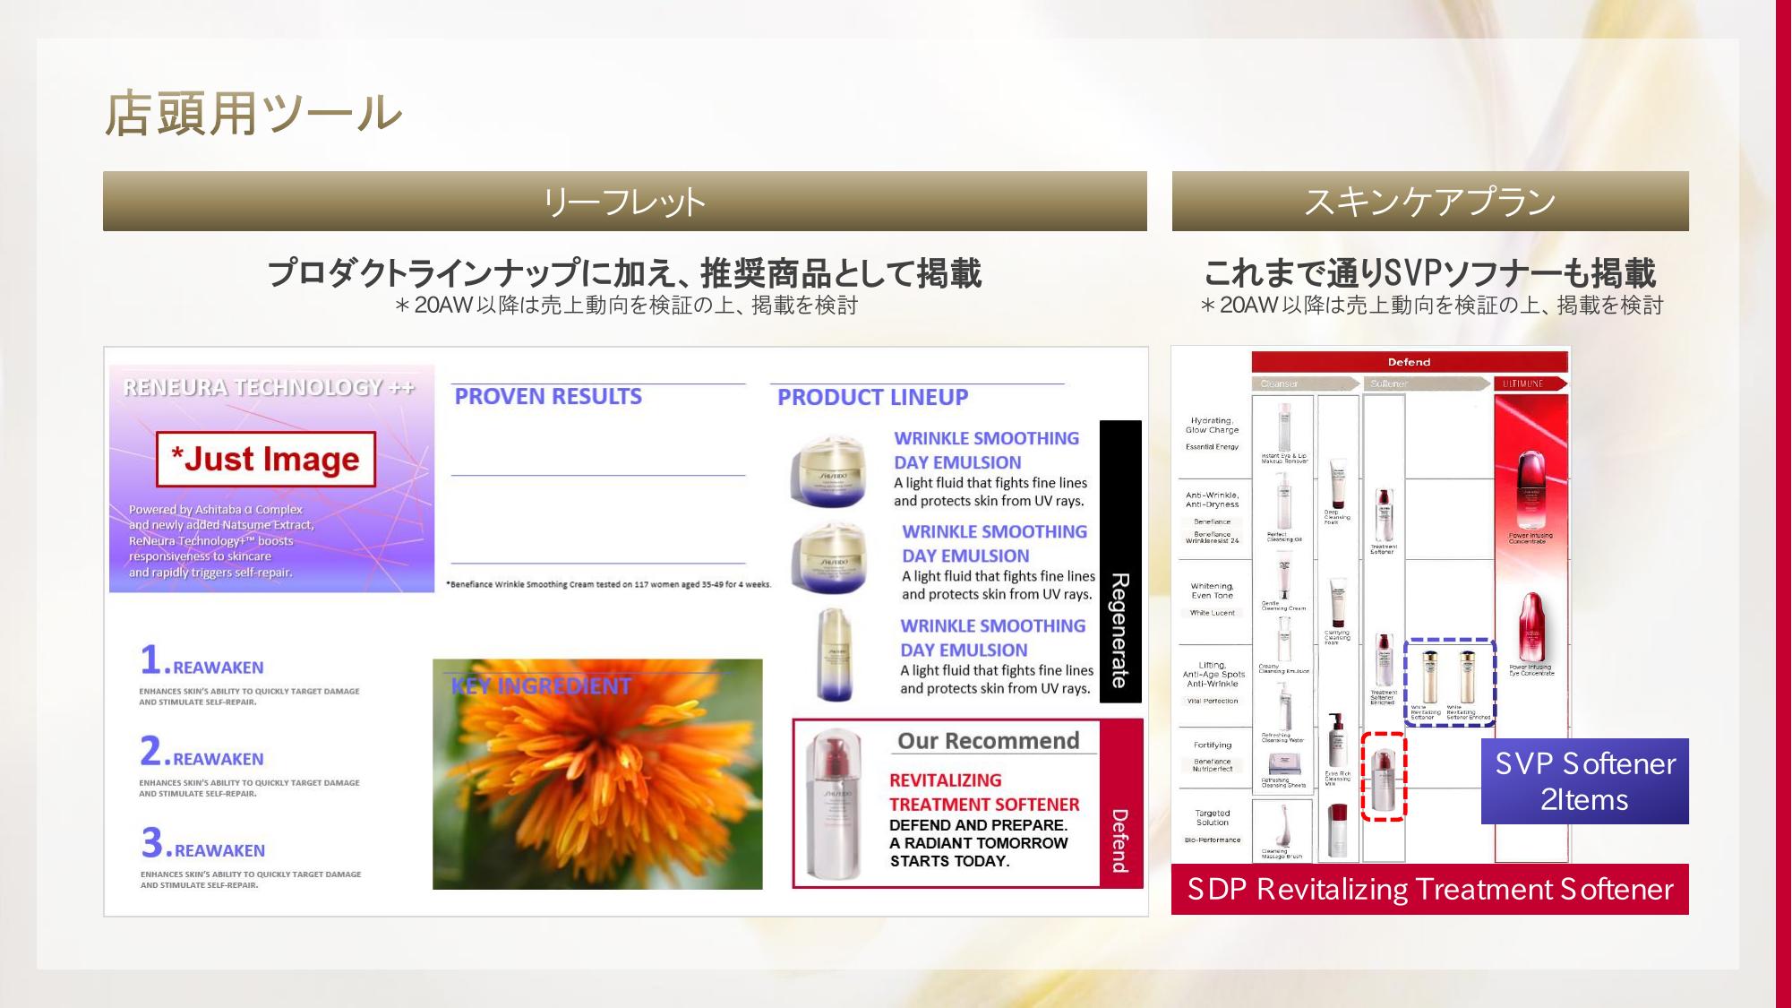The width and height of the screenshot is (1792, 1008).
Task: Click the Benefiance Nutriperfect label
Action: (1213, 765)
